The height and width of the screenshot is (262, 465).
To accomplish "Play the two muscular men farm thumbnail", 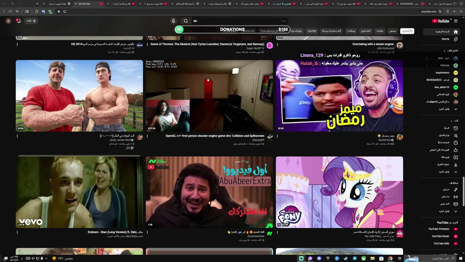I will coord(79,96).
